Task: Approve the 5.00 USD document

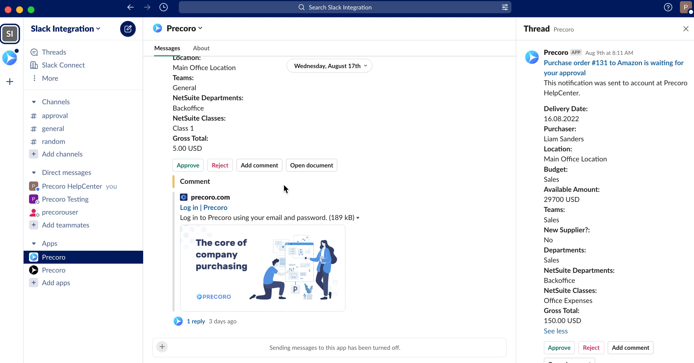Action: point(188,165)
